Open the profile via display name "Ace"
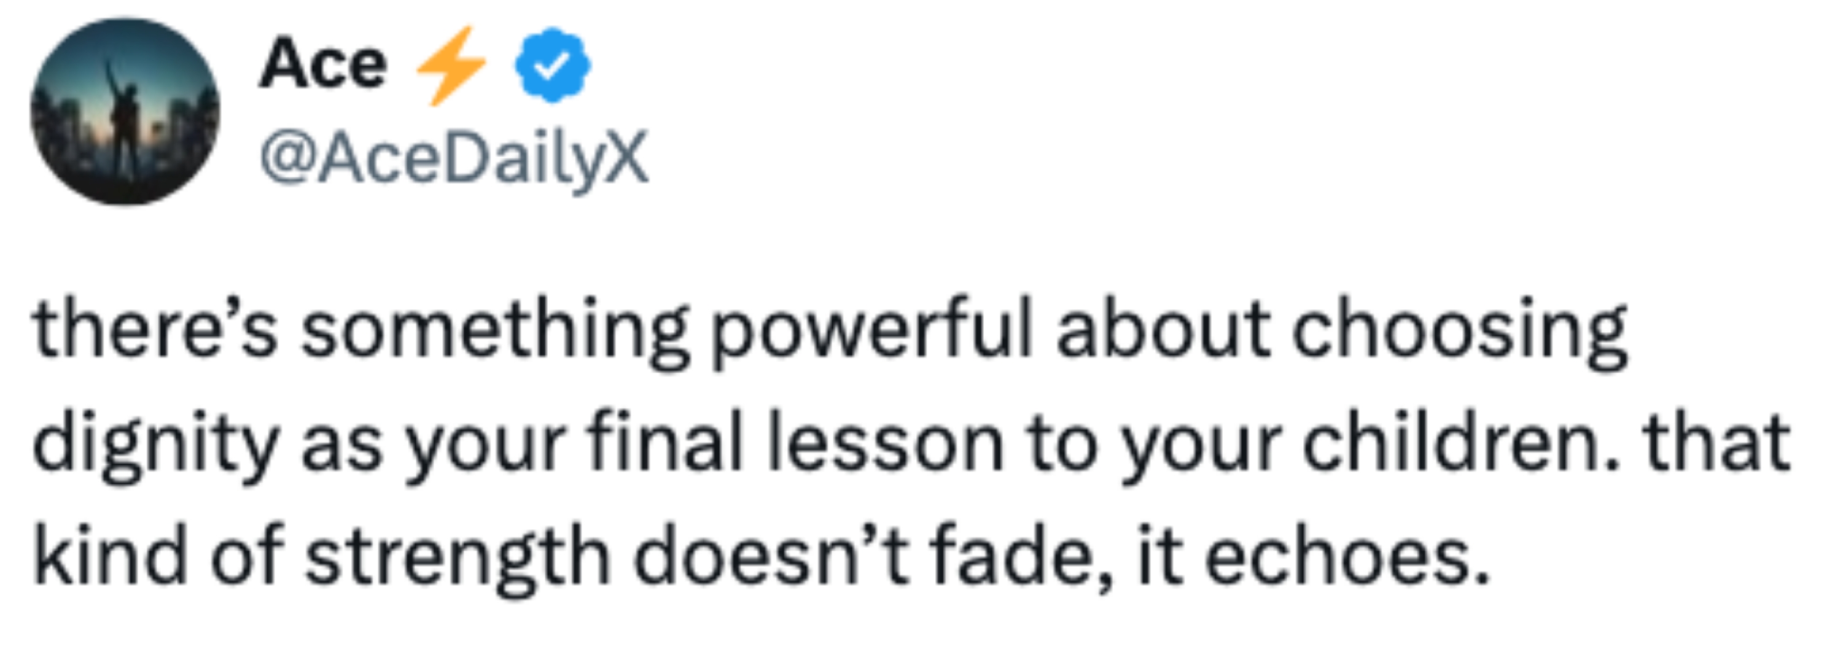The height and width of the screenshot is (671, 1843). coord(322,65)
